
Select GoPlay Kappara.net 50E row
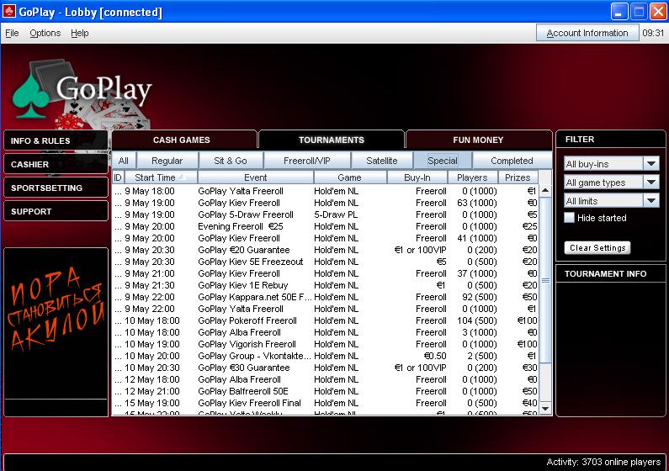(x=326, y=297)
